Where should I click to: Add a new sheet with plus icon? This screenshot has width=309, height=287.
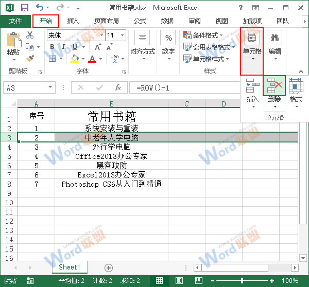coord(108,267)
